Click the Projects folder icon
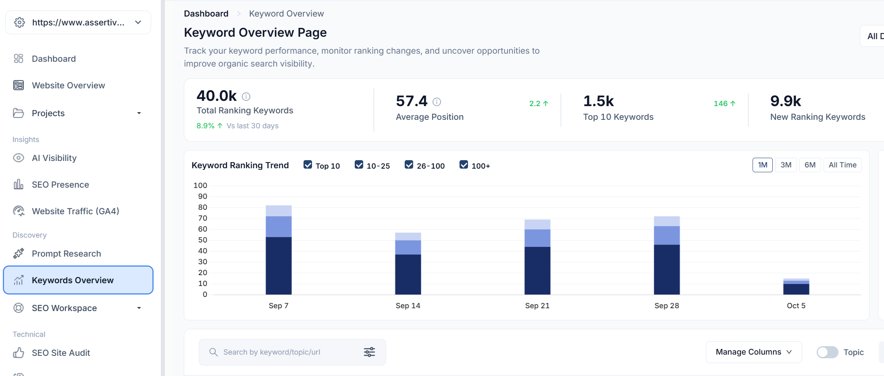The image size is (884, 376). click(19, 113)
